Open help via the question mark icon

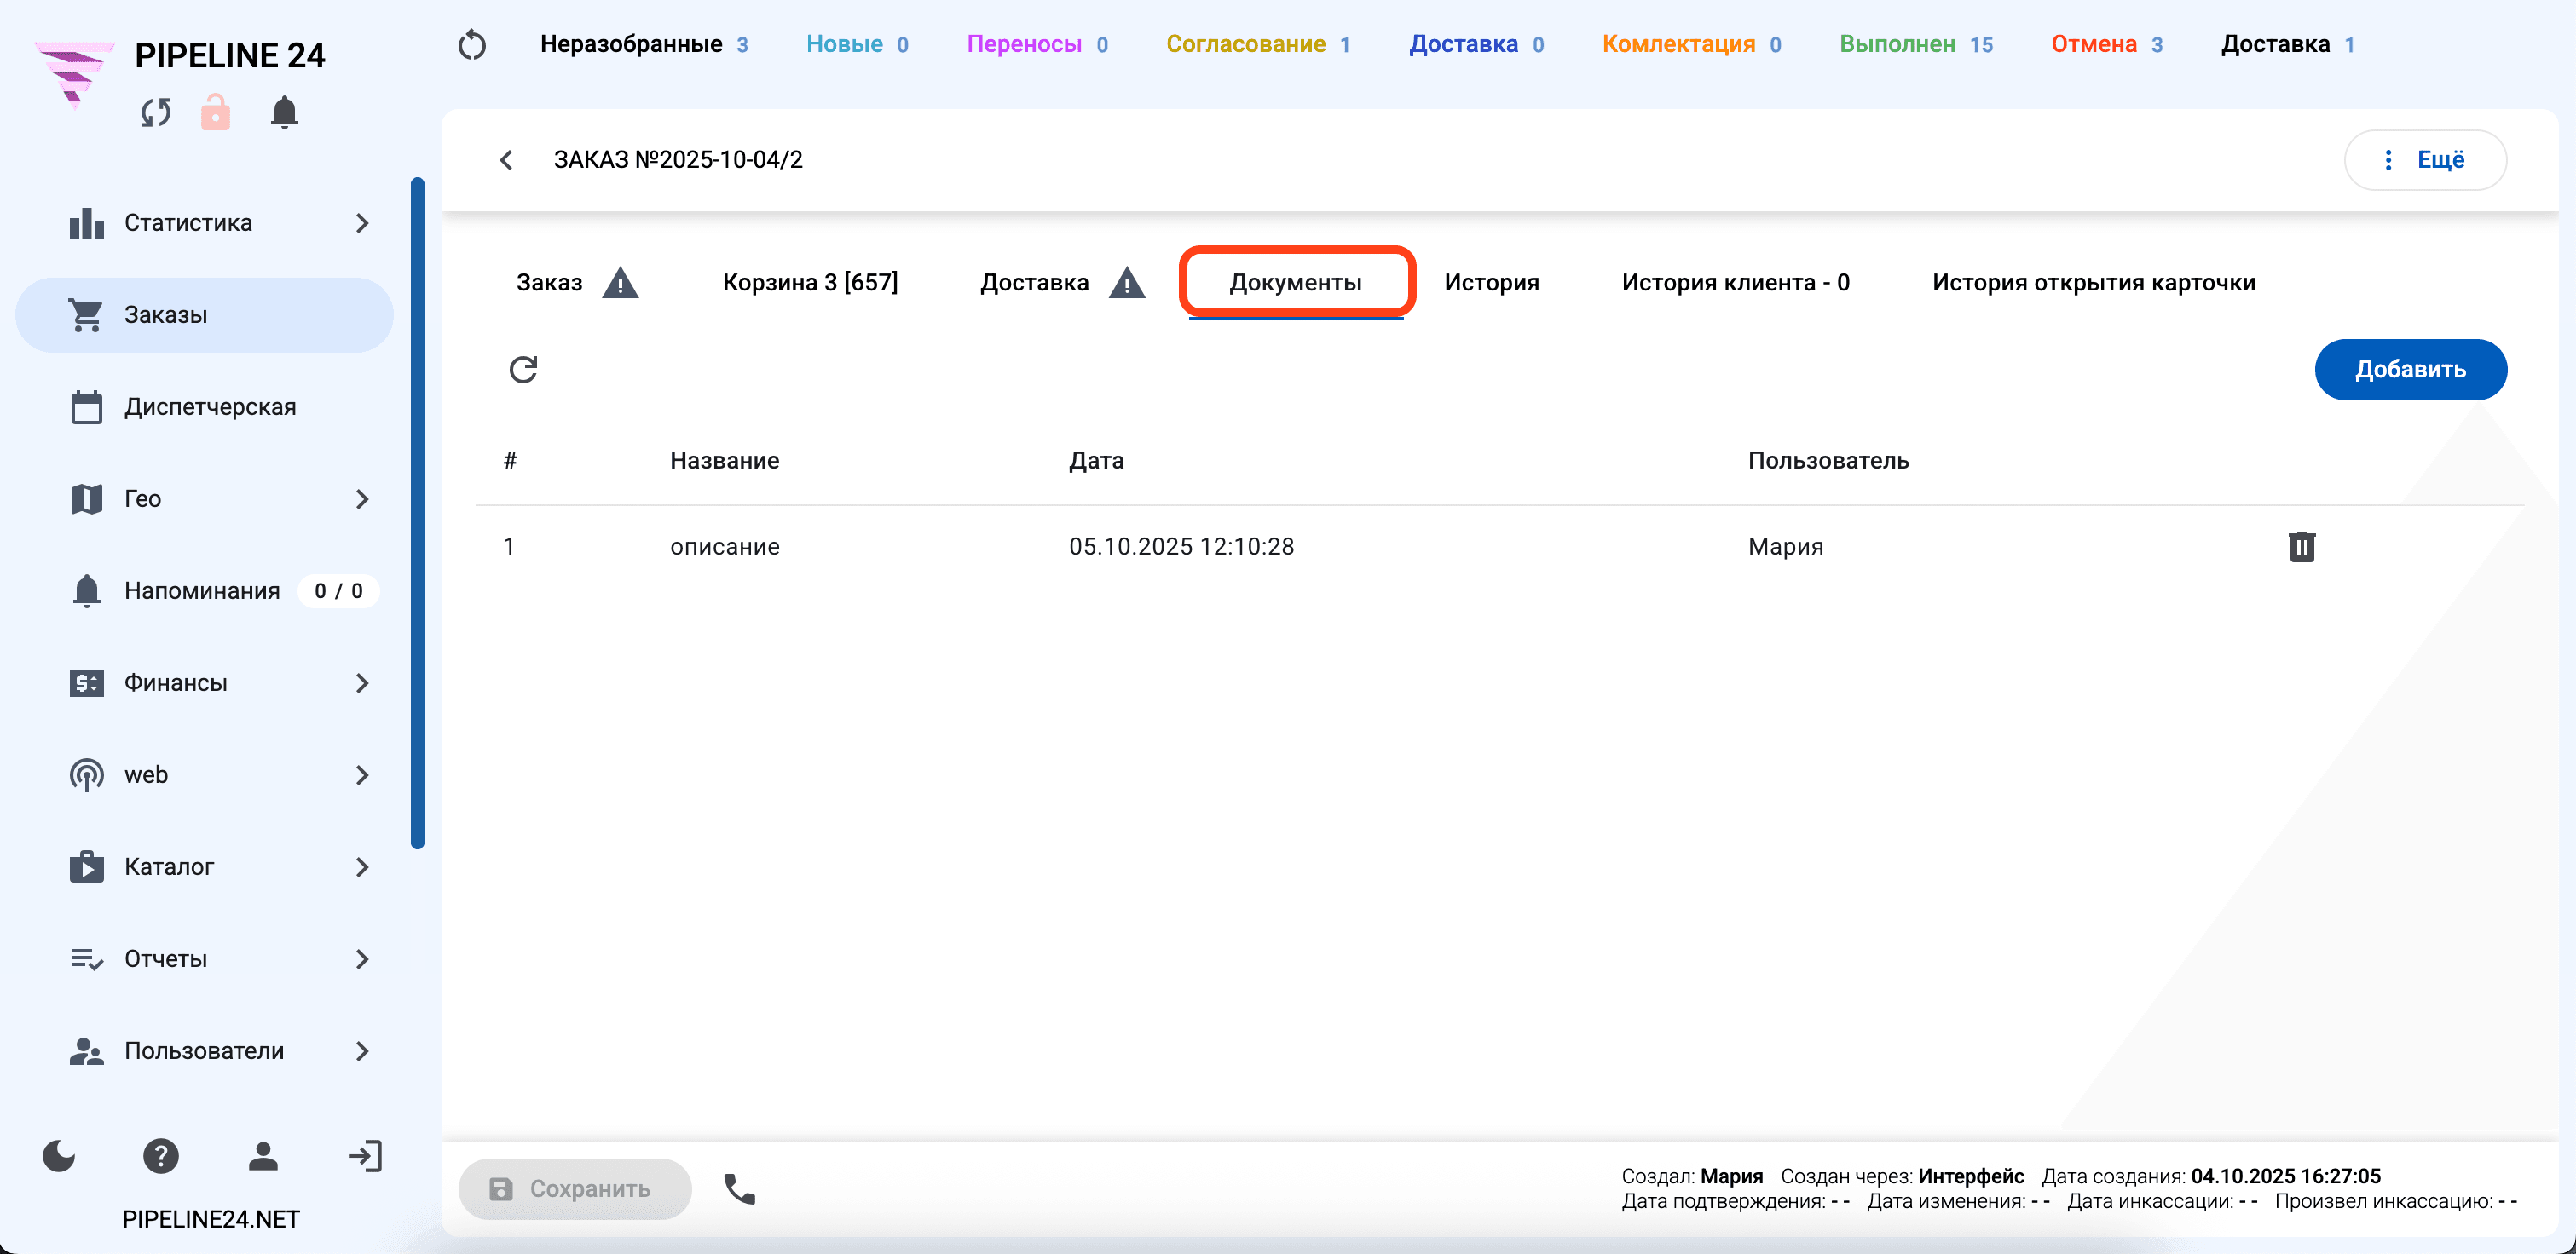click(x=161, y=1156)
